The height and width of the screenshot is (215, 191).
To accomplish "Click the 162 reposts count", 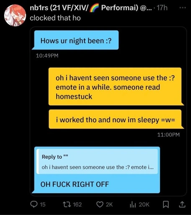I will coord(77,205).
